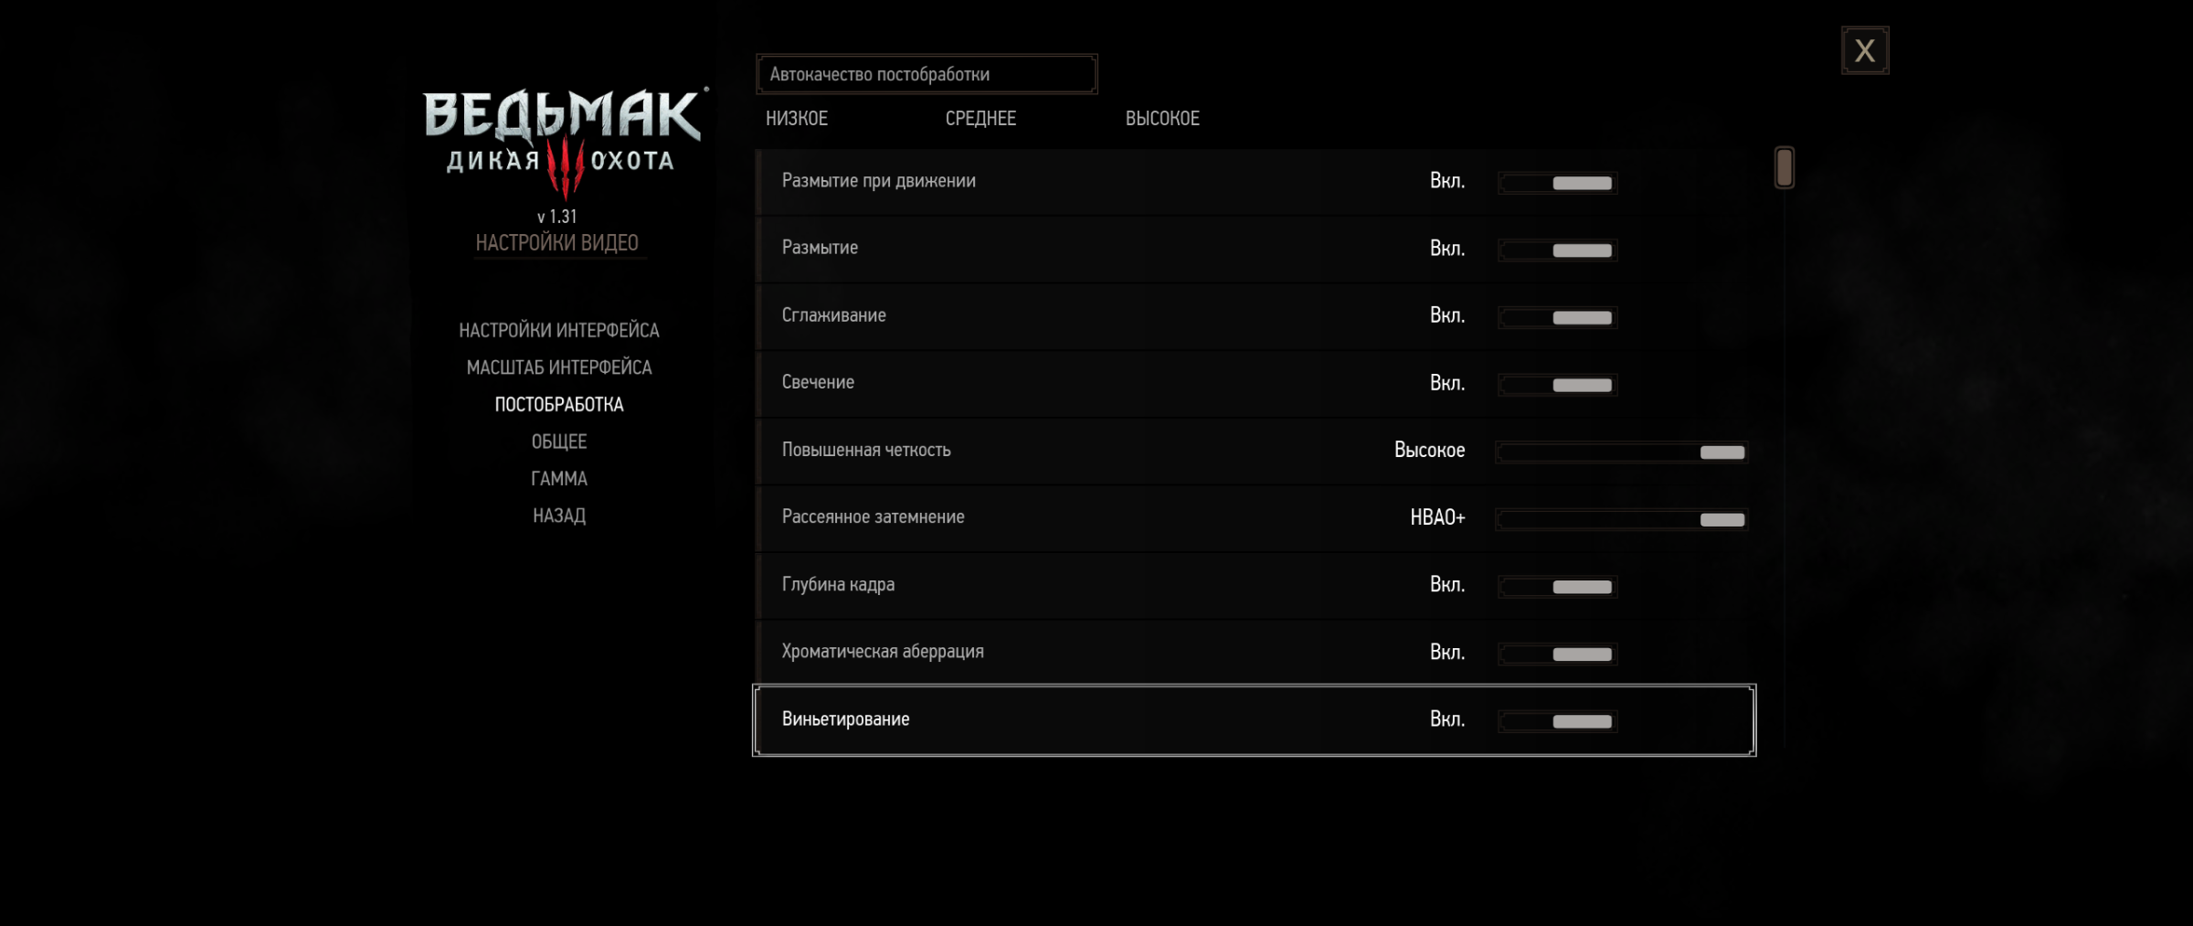Disable the Виньетирование toggle

pyautogui.click(x=1558, y=721)
